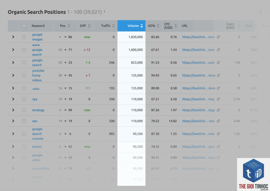270x191 pixels.
Task: Click info icon beside Organic Search Positions title
Action: click(x=104, y=12)
